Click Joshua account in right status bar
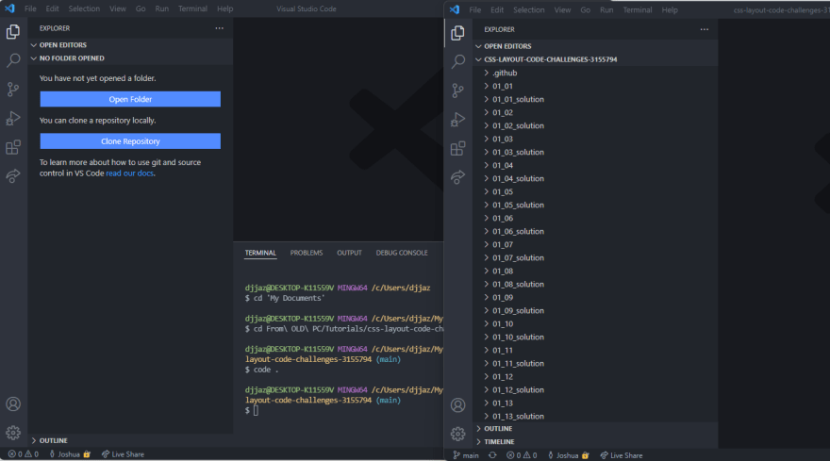This screenshot has height=461, width=830. click(x=569, y=455)
